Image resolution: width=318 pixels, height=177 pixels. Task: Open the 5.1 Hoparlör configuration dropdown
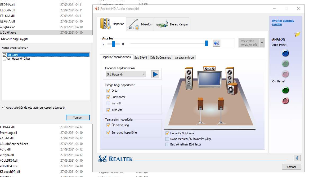pyautogui.click(x=126, y=74)
